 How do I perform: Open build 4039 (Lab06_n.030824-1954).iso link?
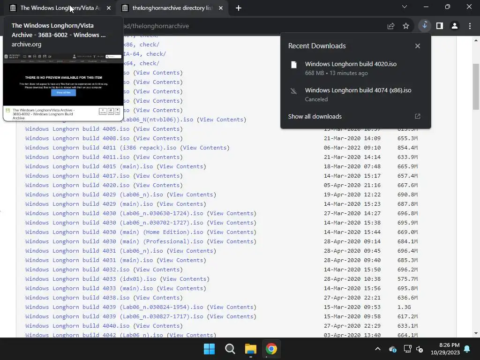[x=114, y=307]
